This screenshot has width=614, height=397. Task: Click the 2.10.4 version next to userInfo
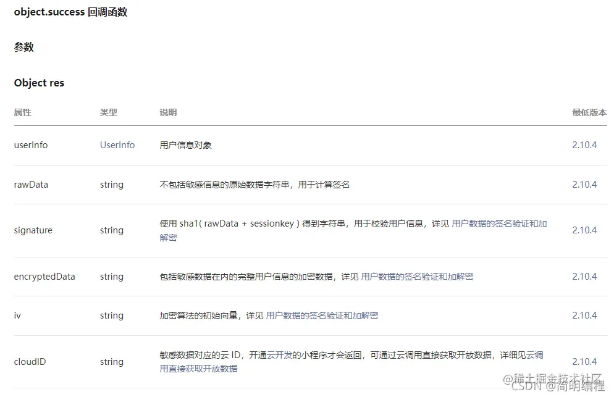584,145
